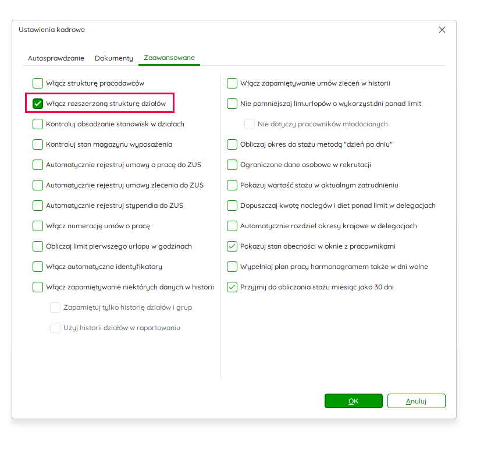
Task: Switch to the Autosprawdzanie tab
Action: [56, 58]
